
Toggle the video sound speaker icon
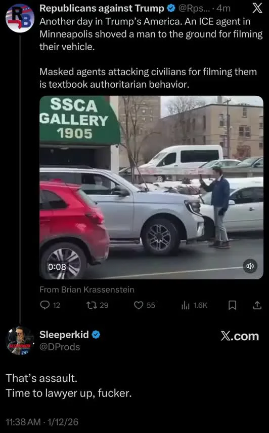coord(250,266)
